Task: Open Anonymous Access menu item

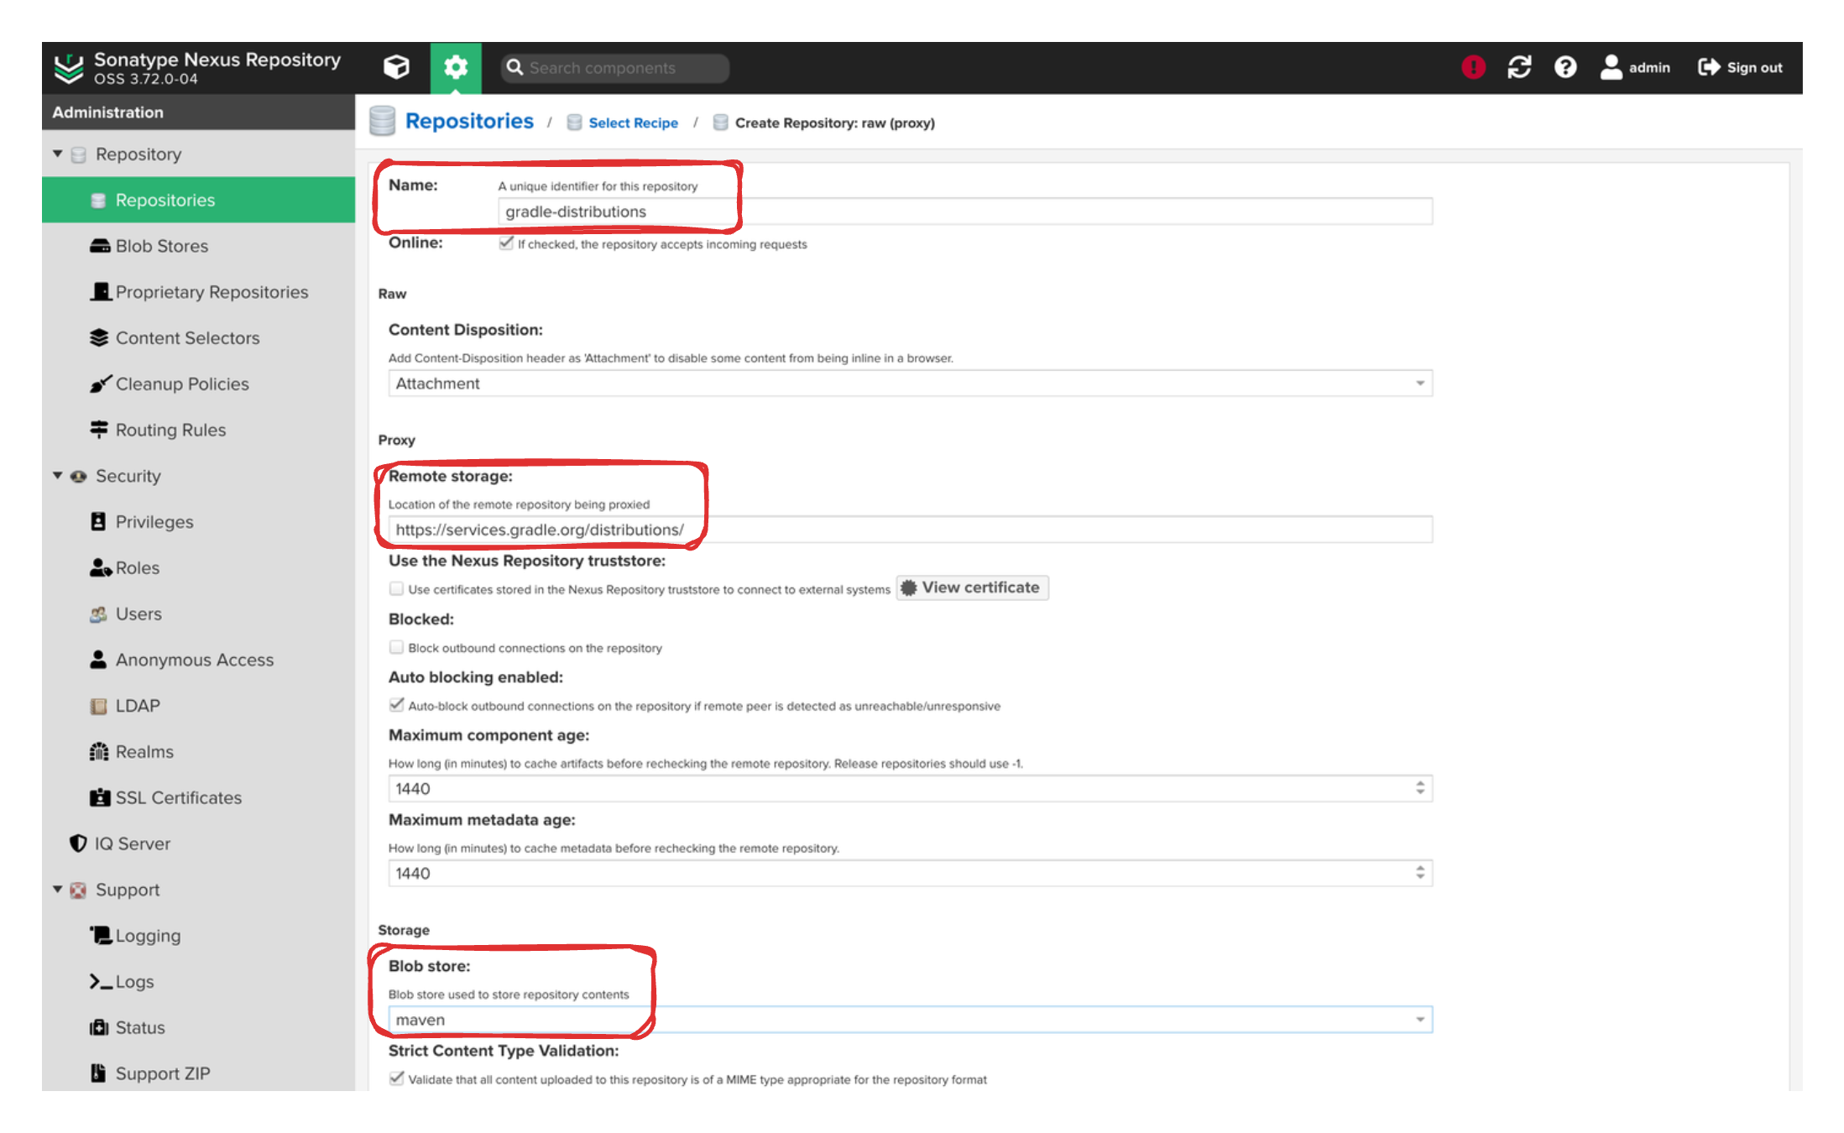Action: [198, 660]
